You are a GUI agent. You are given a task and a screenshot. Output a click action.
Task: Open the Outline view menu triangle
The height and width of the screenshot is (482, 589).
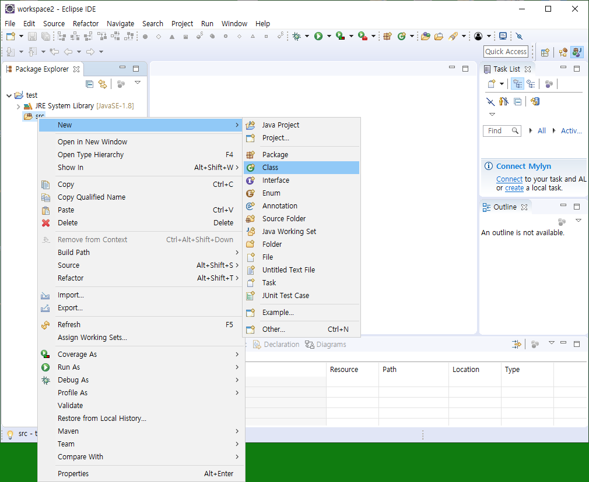click(x=579, y=221)
